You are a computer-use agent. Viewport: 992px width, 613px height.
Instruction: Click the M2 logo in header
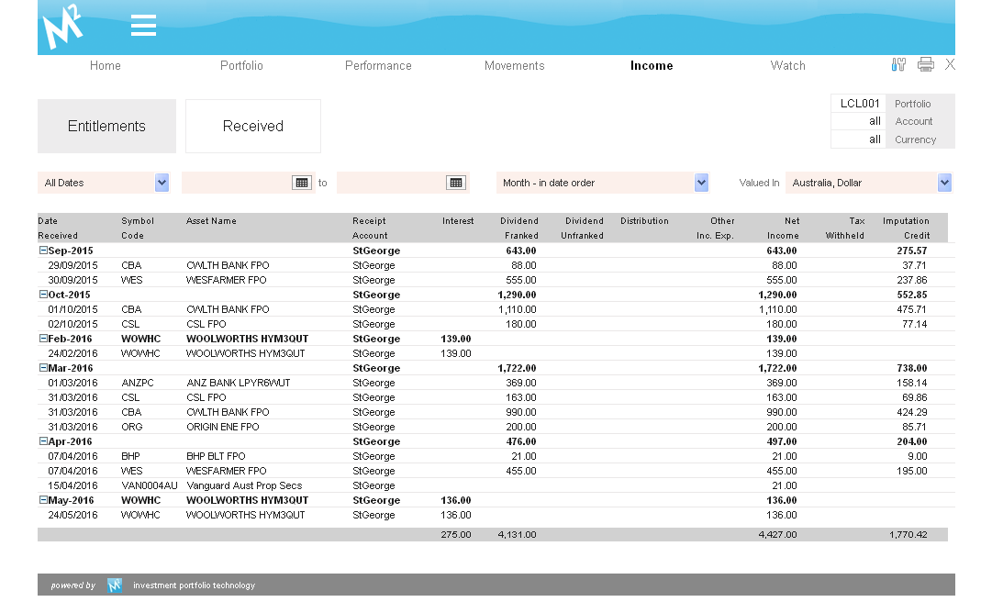click(x=62, y=28)
